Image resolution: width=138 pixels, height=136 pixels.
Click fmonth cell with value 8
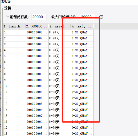click(15, 74)
